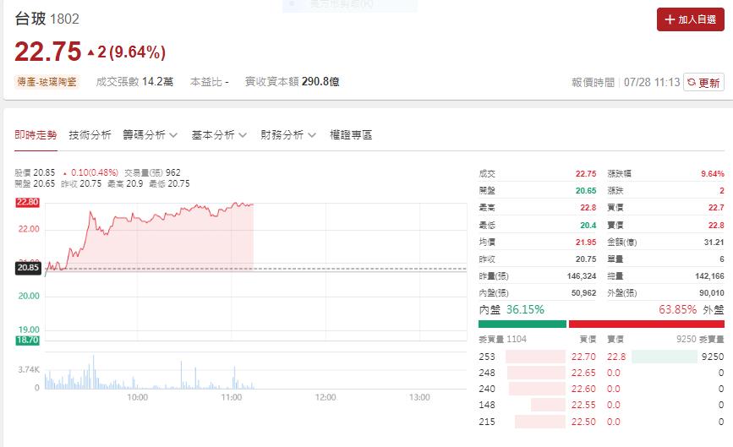The image size is (733, 447).
Task: Click the 加入自選 add-to-watchlist button
Action: click(x=691, y=19)
